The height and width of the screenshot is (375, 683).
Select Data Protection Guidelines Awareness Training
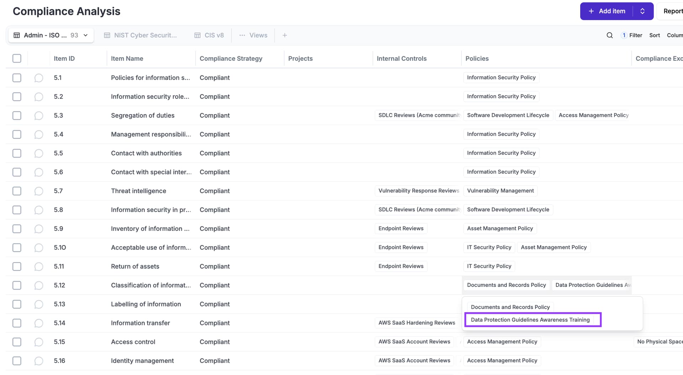click(x=530, y=320)
